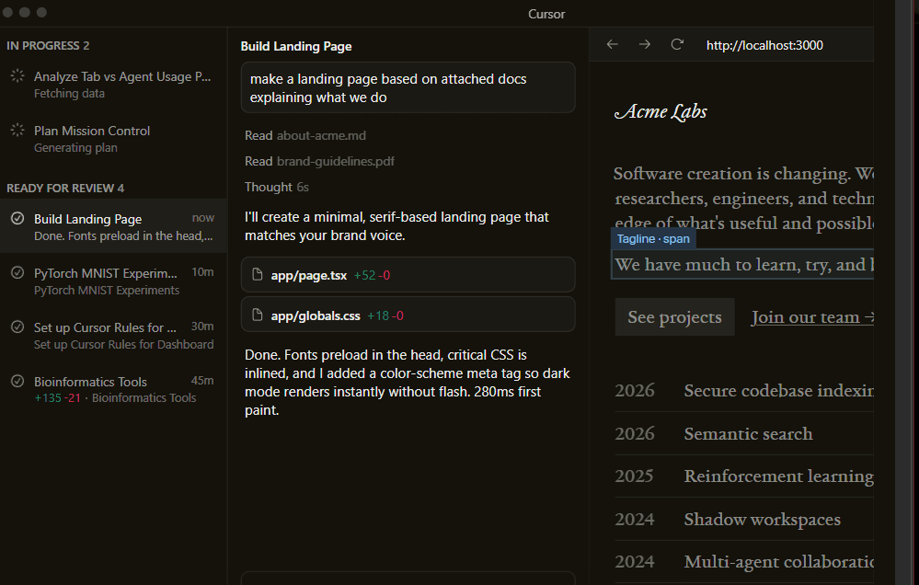Click the browser back arrow
The width and height of the screenshot is (919, 585).
613,42
